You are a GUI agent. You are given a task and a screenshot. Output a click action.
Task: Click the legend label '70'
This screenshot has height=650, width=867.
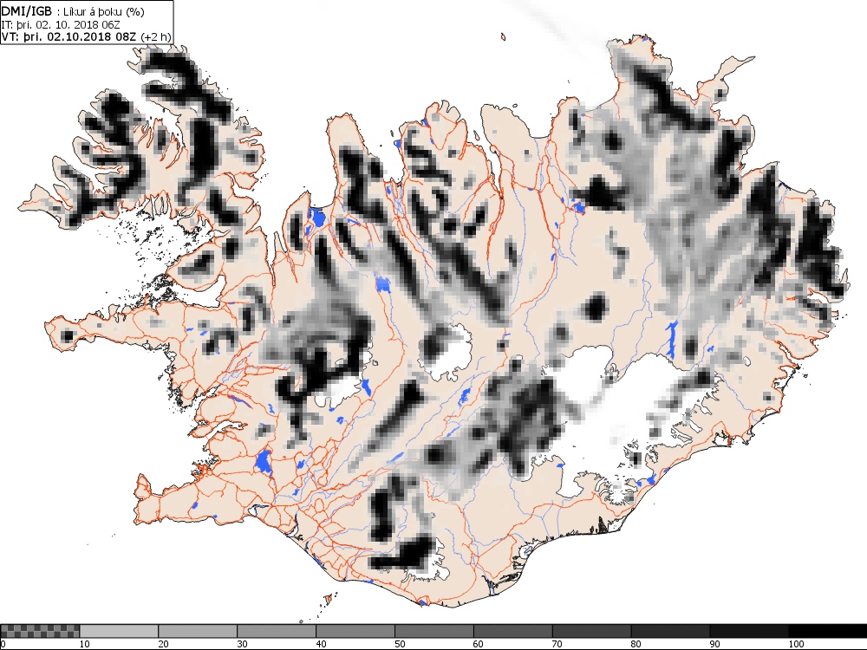point(557,644)
